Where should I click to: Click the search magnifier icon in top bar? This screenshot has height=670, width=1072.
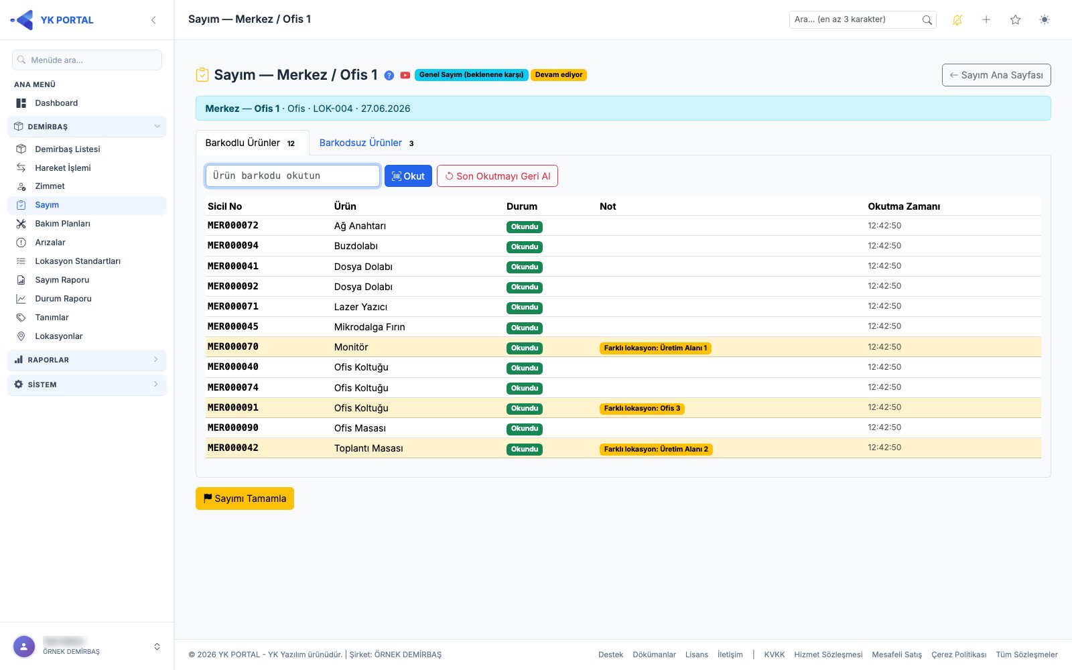[927, 20]
